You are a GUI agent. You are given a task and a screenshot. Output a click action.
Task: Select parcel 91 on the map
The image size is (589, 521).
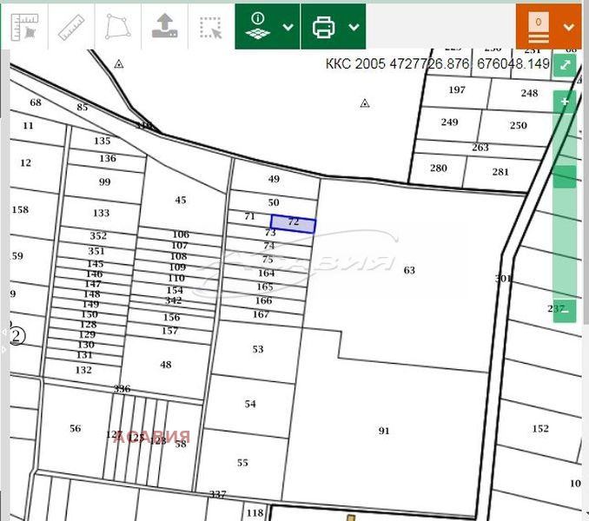tap(384, 431)
